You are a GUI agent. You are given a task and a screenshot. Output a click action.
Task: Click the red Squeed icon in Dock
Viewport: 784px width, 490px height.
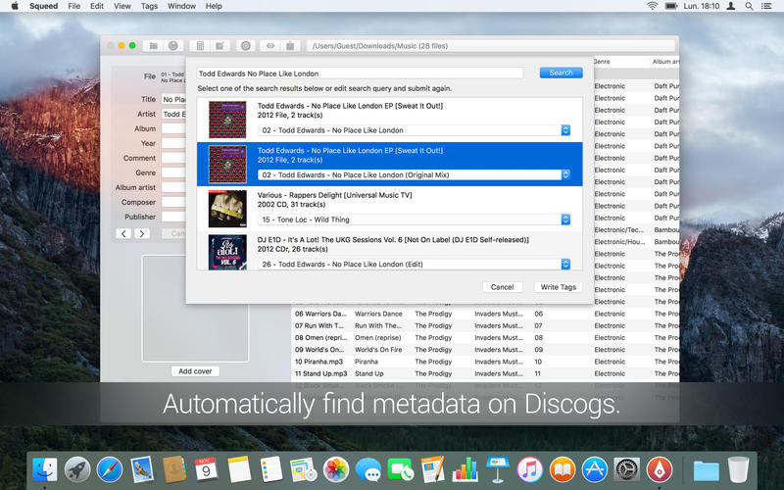pyautogui.click(x=659, y=470)
